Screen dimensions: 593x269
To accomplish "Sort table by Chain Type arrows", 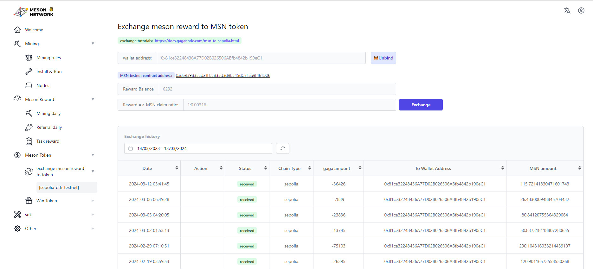I will (310, 168).
